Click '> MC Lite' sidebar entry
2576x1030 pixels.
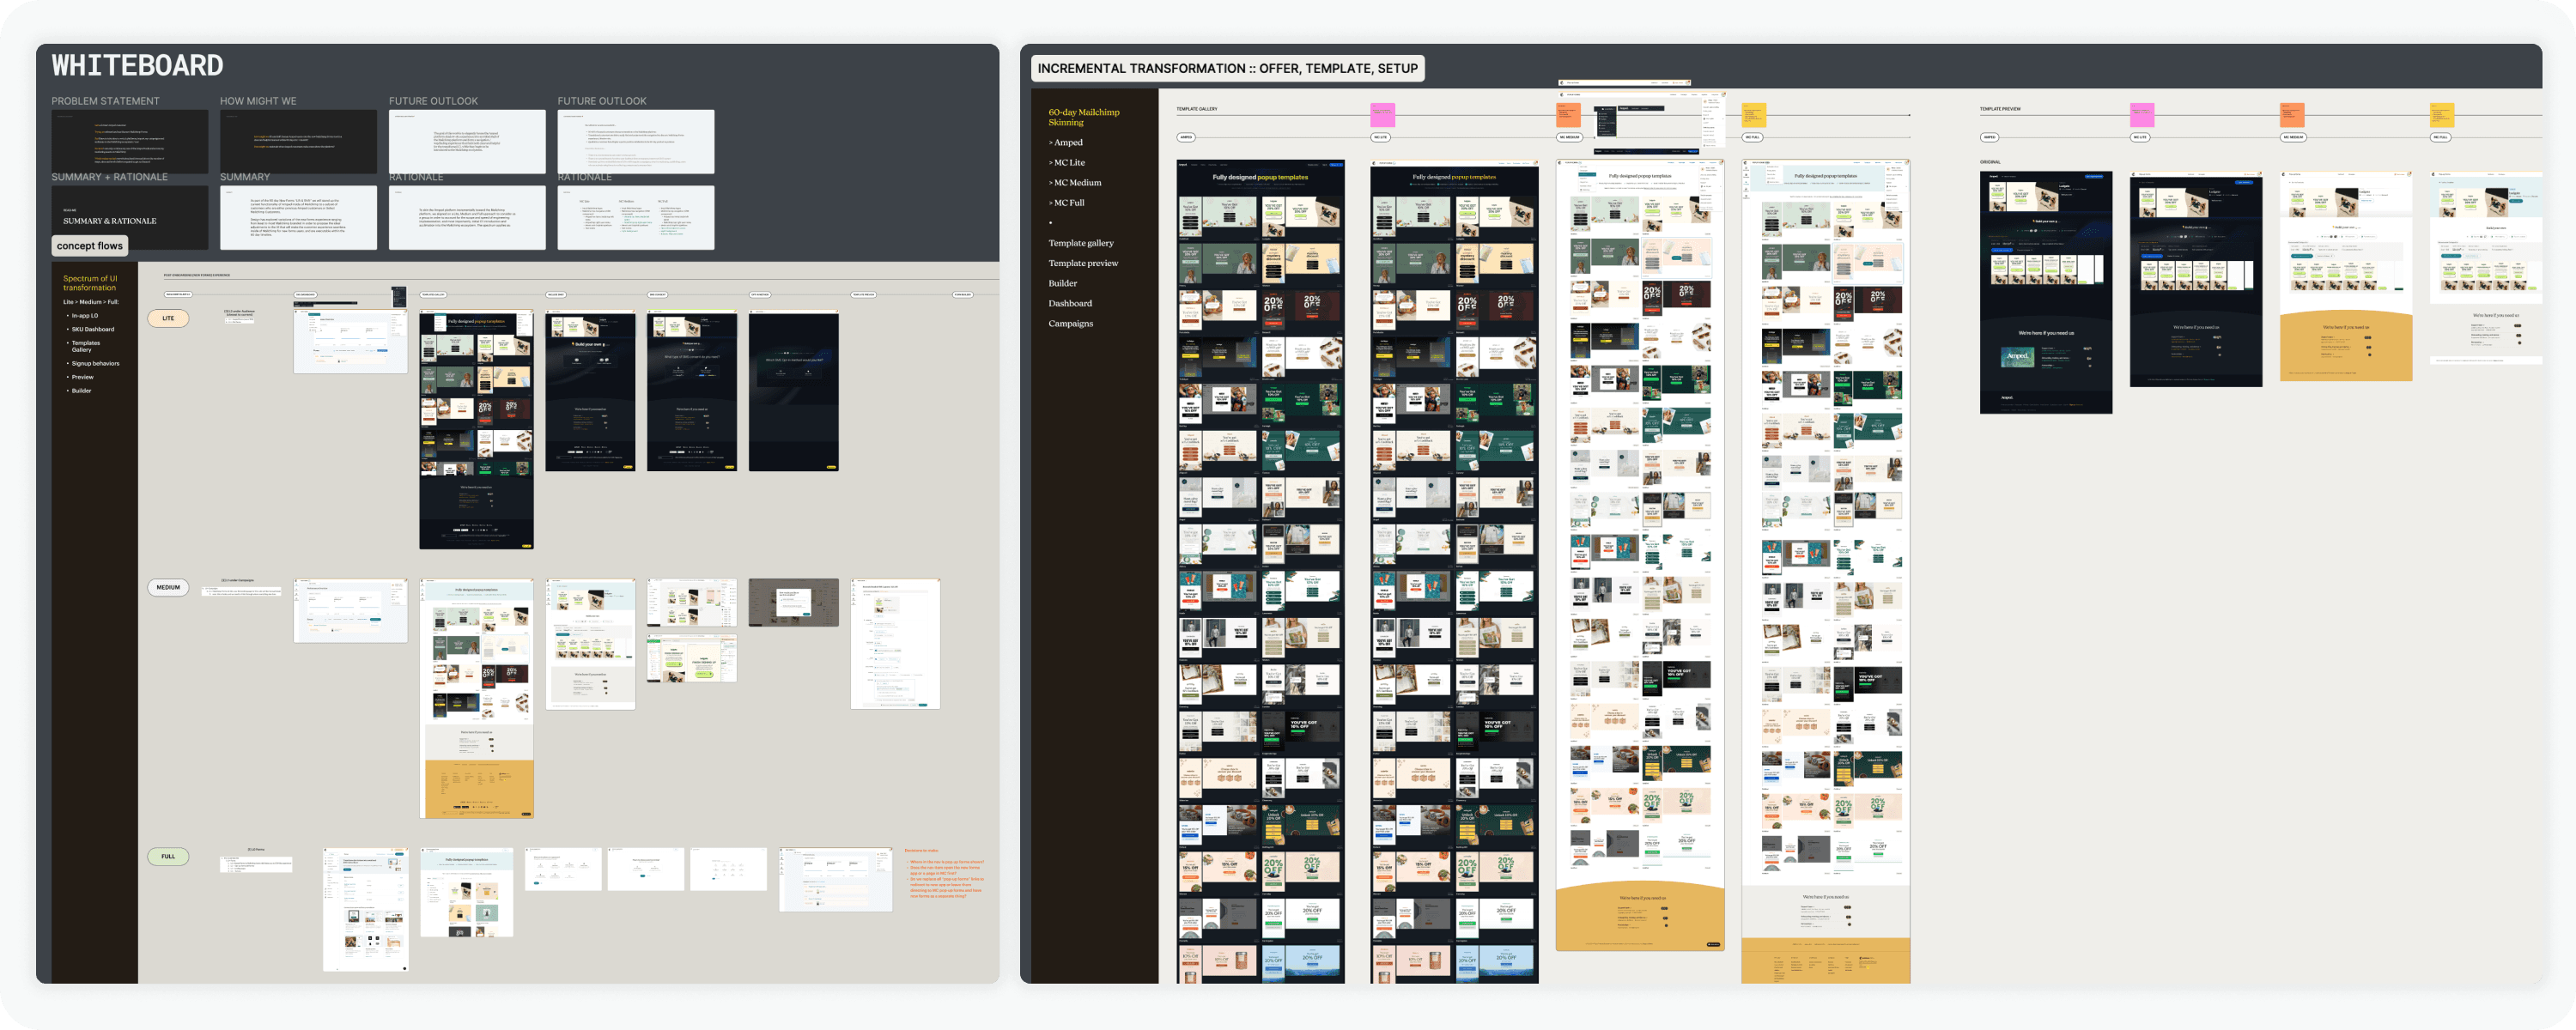[x=1067, y=162]
